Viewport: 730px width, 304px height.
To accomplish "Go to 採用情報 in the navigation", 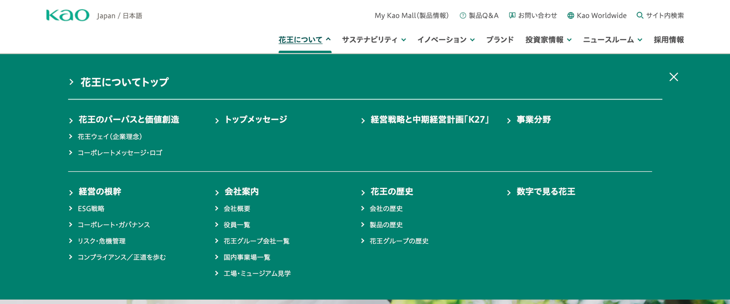I will click(x=668, y=40).
